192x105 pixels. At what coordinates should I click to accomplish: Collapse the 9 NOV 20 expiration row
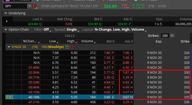point(9,47)
